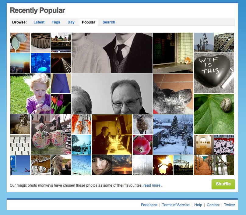This screenshot has height=215, width=246.
Task: Select the white keyboard keys thumbnail
Action: 20,145
